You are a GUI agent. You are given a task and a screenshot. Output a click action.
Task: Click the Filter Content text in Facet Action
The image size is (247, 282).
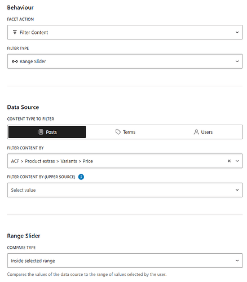click(x=34, y=33)
